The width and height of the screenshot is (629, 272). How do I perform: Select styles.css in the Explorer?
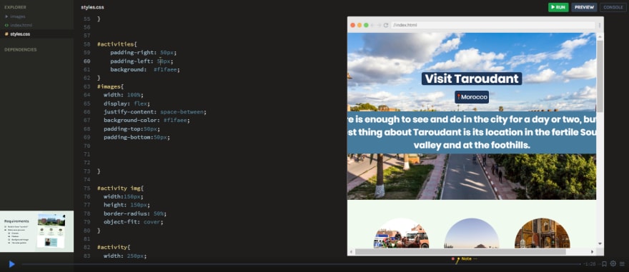pos(20,34)
